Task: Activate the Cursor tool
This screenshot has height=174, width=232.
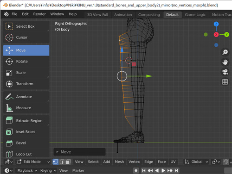Action: [26, 37]
